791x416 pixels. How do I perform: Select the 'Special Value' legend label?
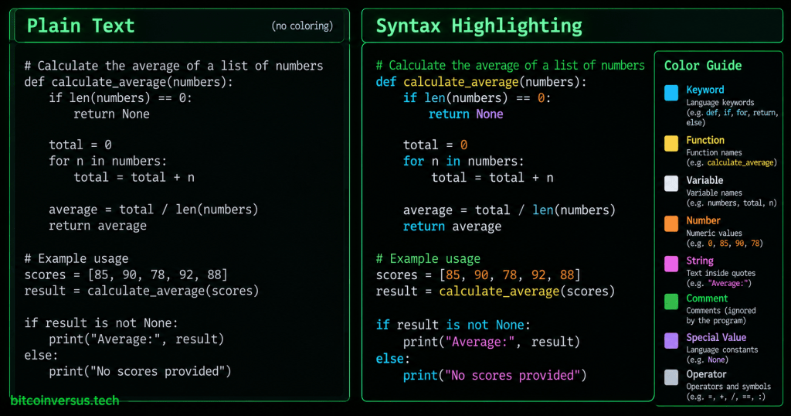pyautogui.click(x=716, y=337)
